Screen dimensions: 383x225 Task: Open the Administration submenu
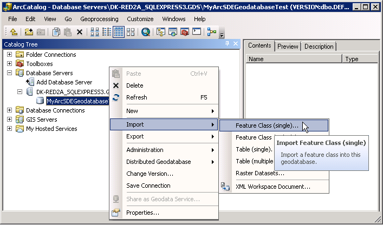click(x=164, y=150)
